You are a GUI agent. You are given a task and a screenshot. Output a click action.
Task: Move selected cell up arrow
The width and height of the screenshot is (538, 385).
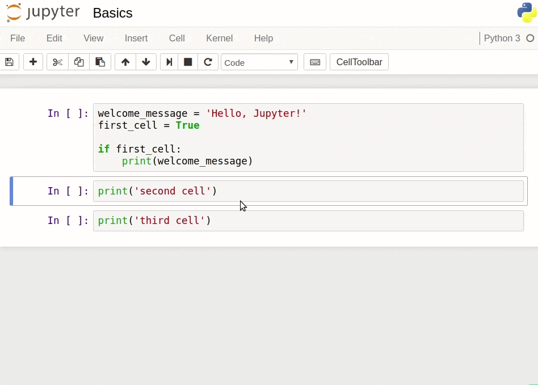(x=125, y=62)
